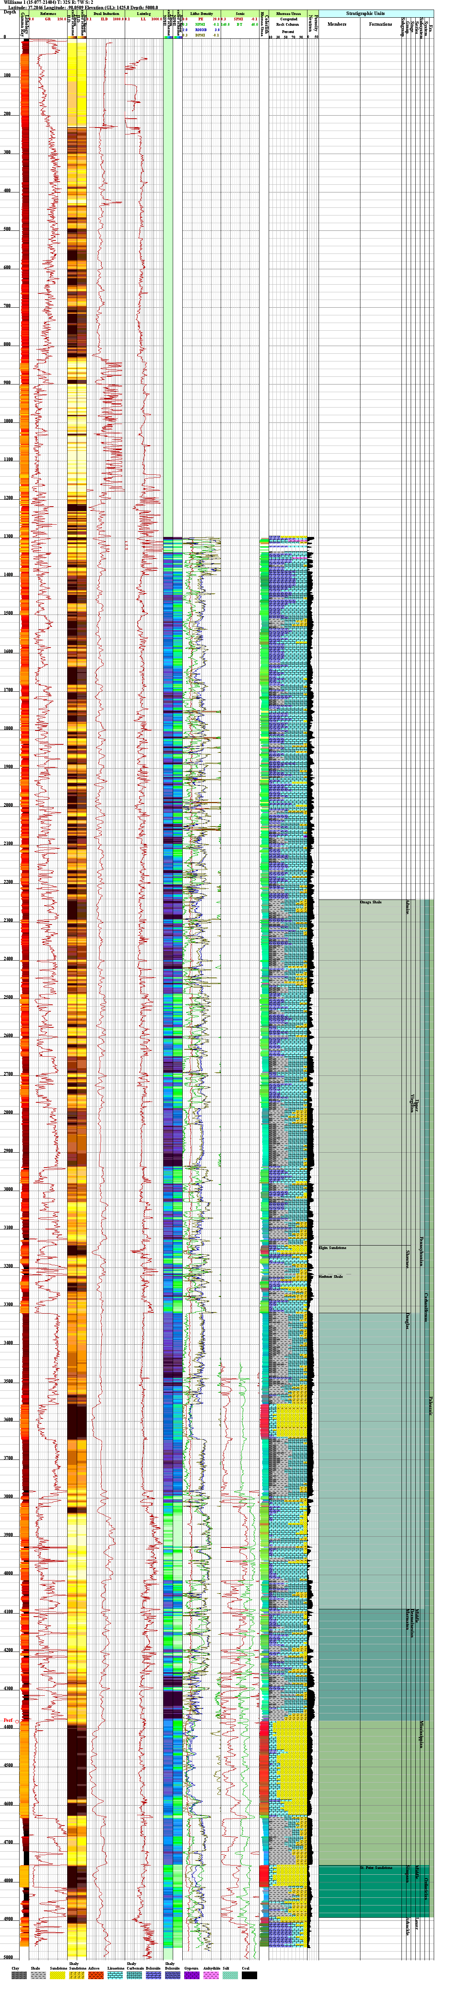Click the St. Peter Sandstone label

376,1868
